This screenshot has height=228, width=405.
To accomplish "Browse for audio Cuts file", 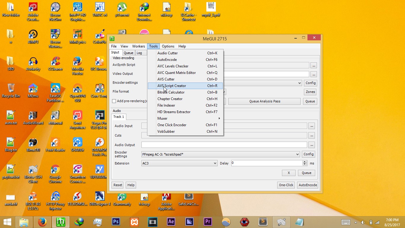I will (x=312, y=136).
